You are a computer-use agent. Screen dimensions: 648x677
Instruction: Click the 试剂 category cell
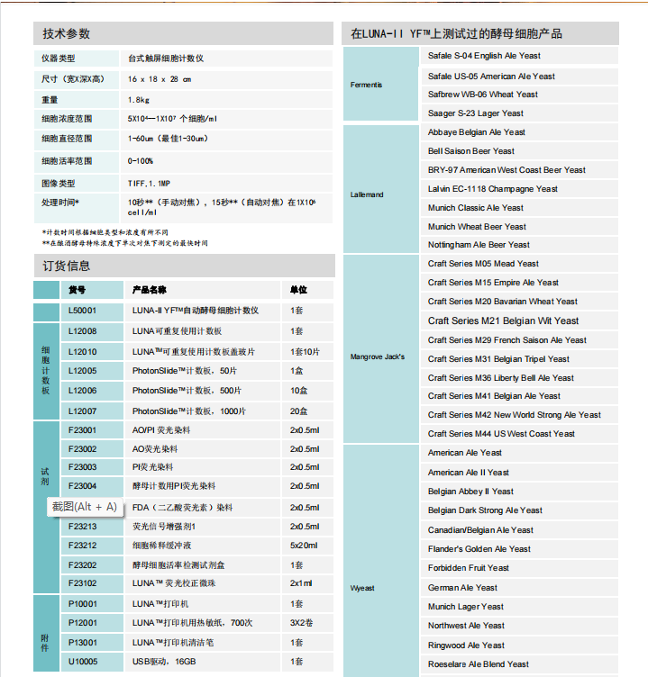(x=46, y=507)
